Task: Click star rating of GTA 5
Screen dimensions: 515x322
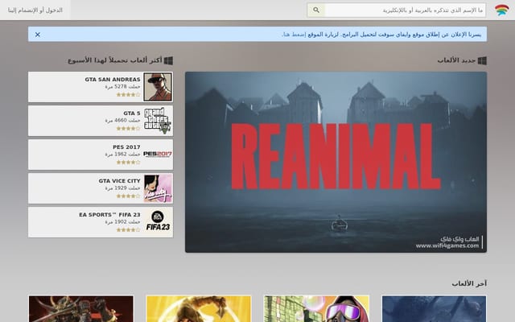Action: click(128, 129)
